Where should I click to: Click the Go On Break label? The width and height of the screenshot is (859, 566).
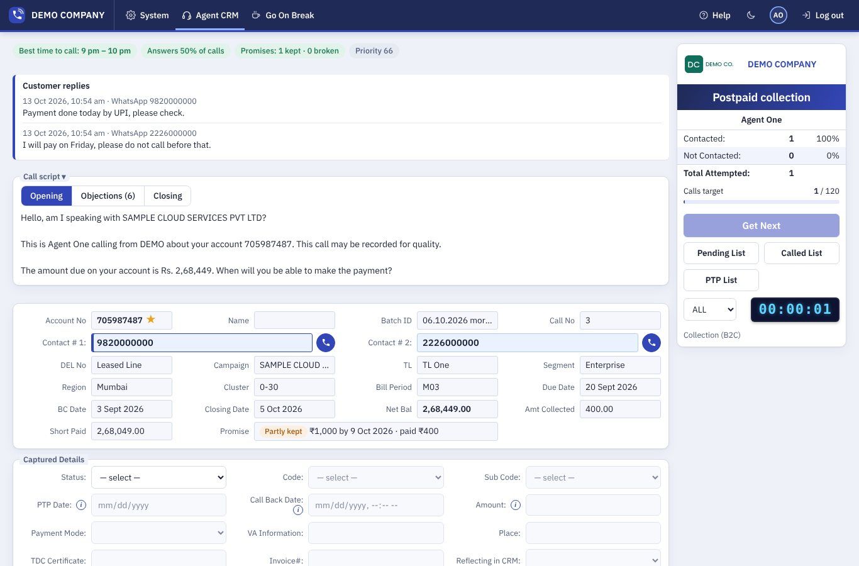[x=290, y=15]
